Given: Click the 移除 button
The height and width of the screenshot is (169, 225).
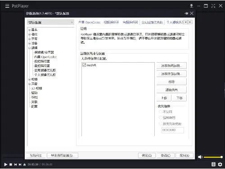Looking at the screenshot, I should [x=171, y=82].
